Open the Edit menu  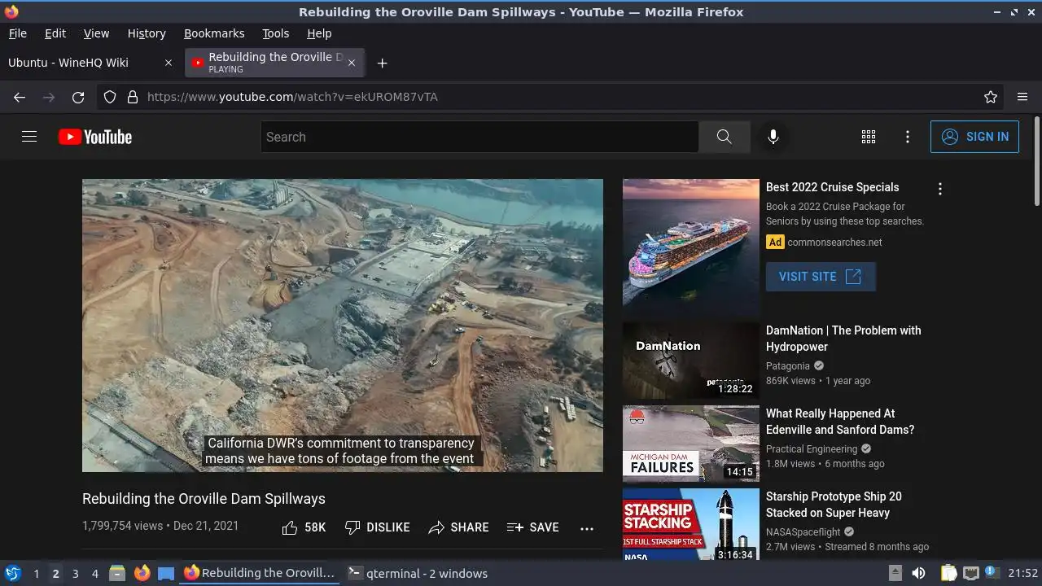pyautogui.click(x=55, y=33)
